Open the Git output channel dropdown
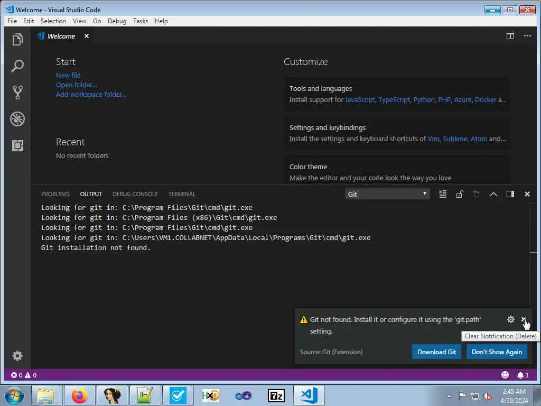 pos(387,194)
